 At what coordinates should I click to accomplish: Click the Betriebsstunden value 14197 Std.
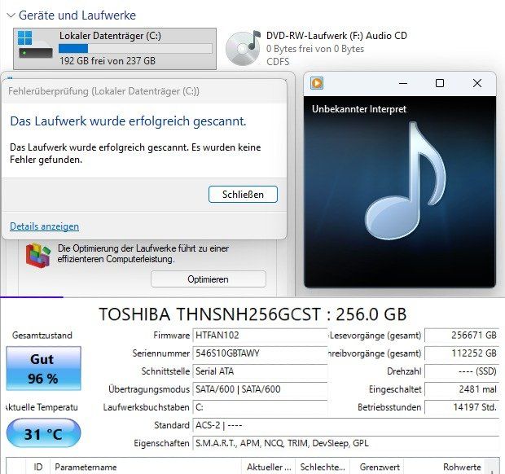(x=462, y=407)
